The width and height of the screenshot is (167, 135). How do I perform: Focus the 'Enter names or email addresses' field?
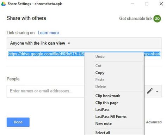coord(45,91)
